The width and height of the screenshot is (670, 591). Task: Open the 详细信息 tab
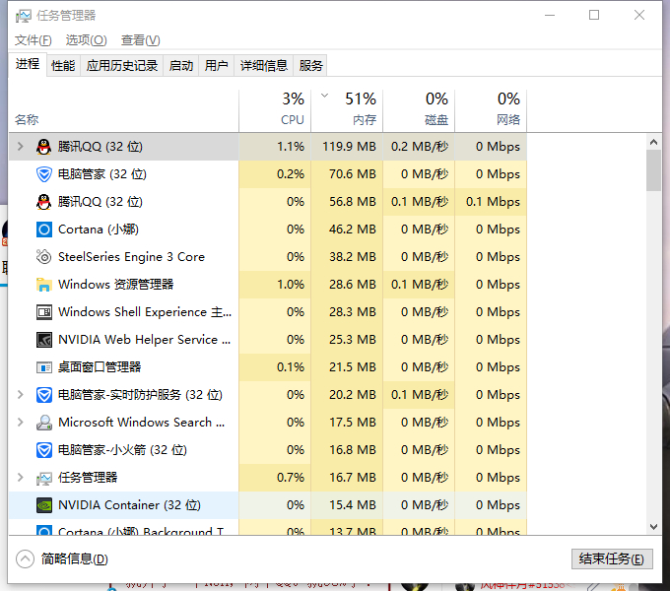[x=264, y=66]
